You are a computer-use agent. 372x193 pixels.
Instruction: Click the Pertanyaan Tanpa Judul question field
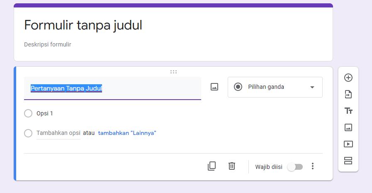coord(112,88)
